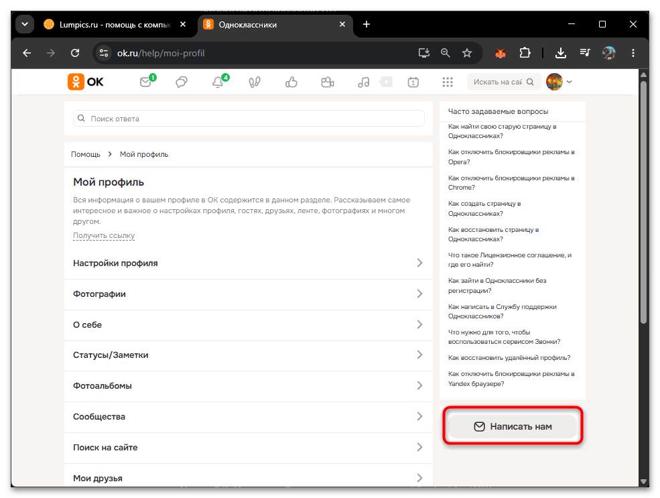The image size is (660, 498).
Task: Expand the Настройки профиля section
Action: click(x=249, y=263)
